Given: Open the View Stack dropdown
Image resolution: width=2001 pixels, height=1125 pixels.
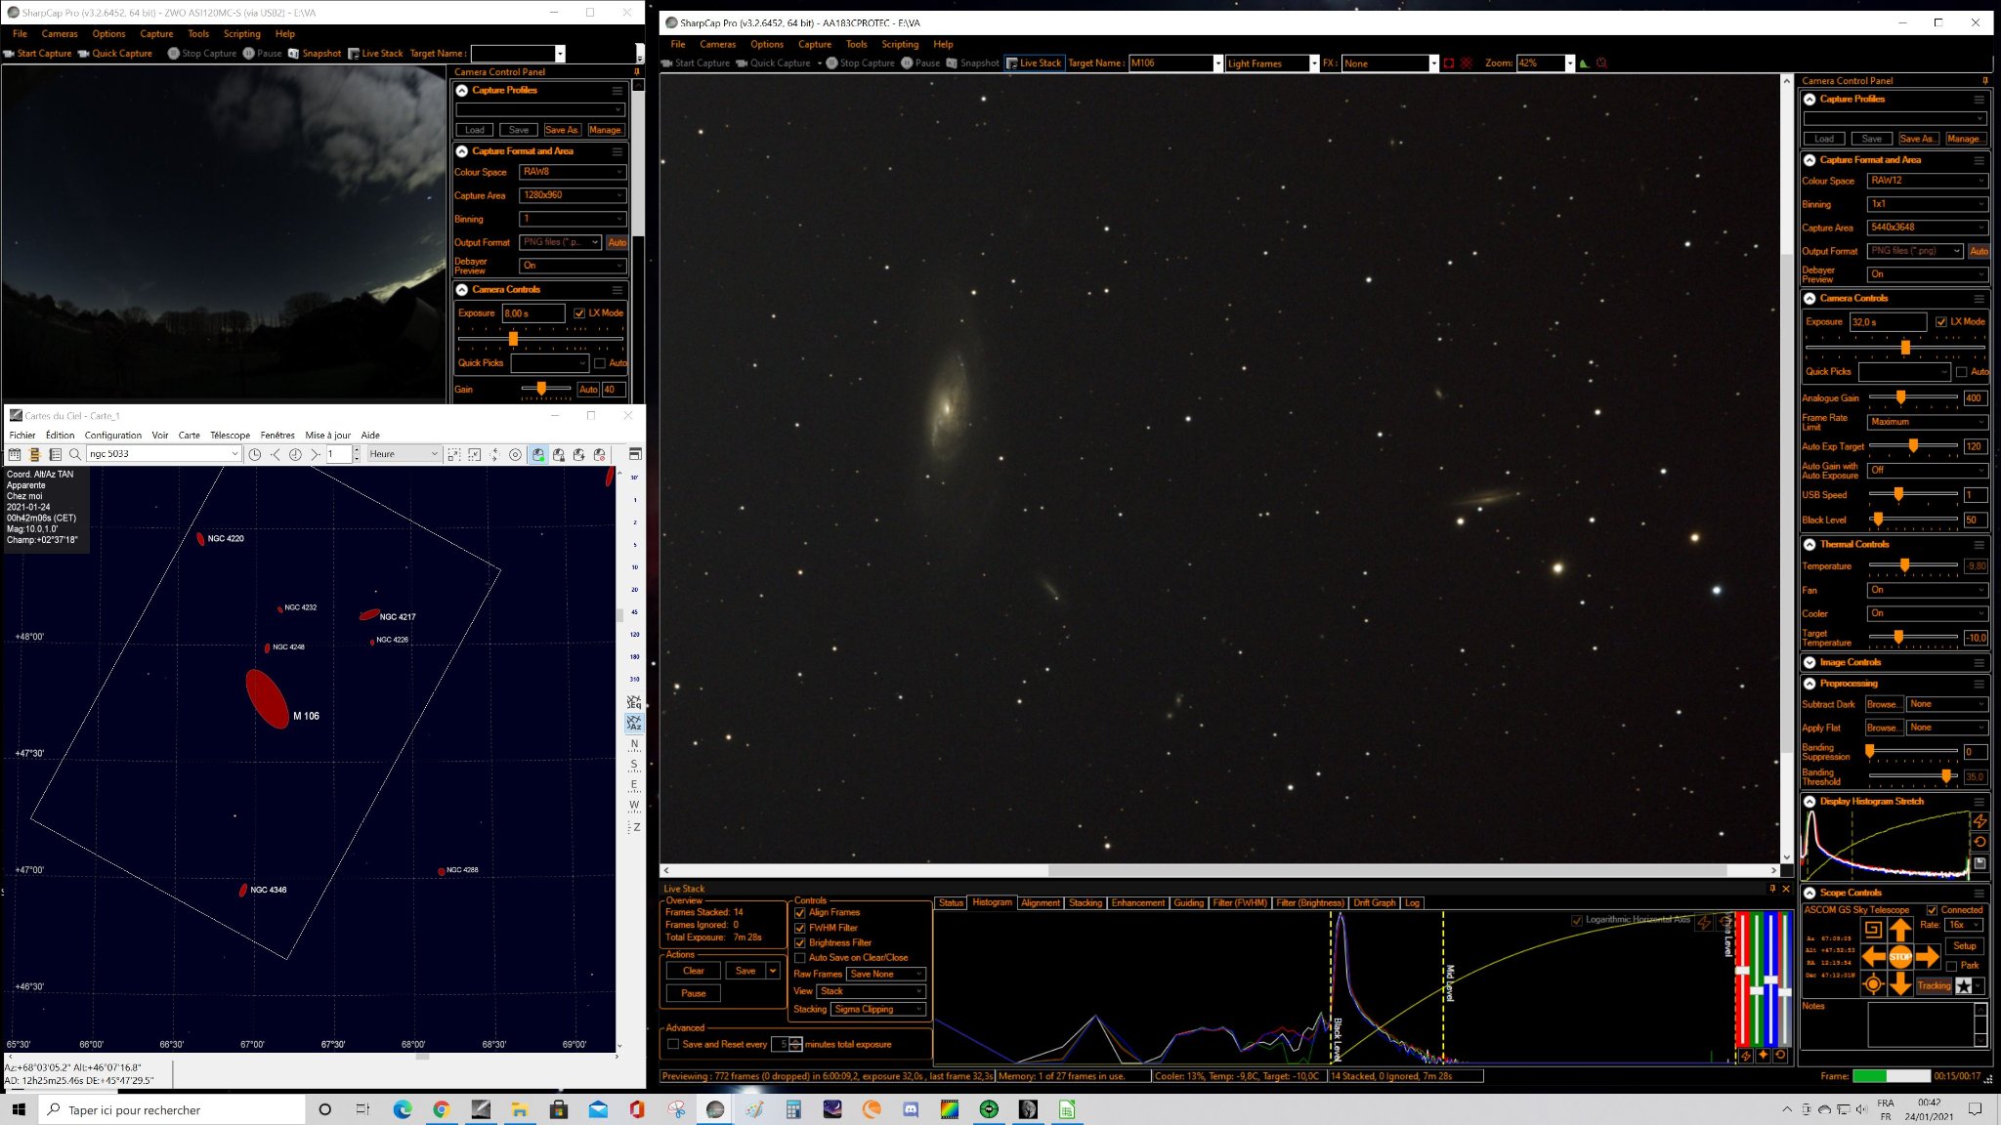Looking at the screenshot, I should click(872, 991).
